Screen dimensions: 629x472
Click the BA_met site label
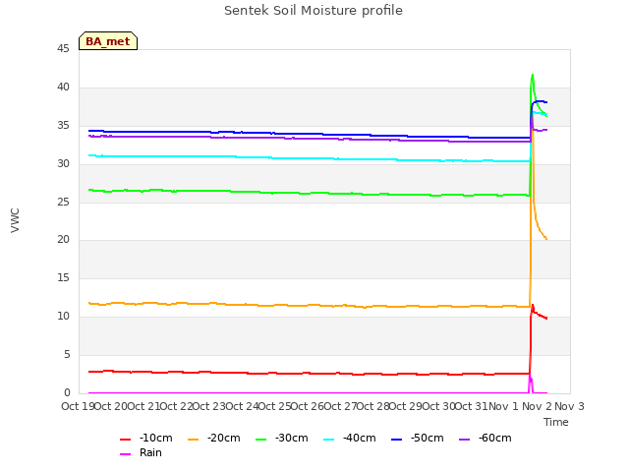[108, 41]
